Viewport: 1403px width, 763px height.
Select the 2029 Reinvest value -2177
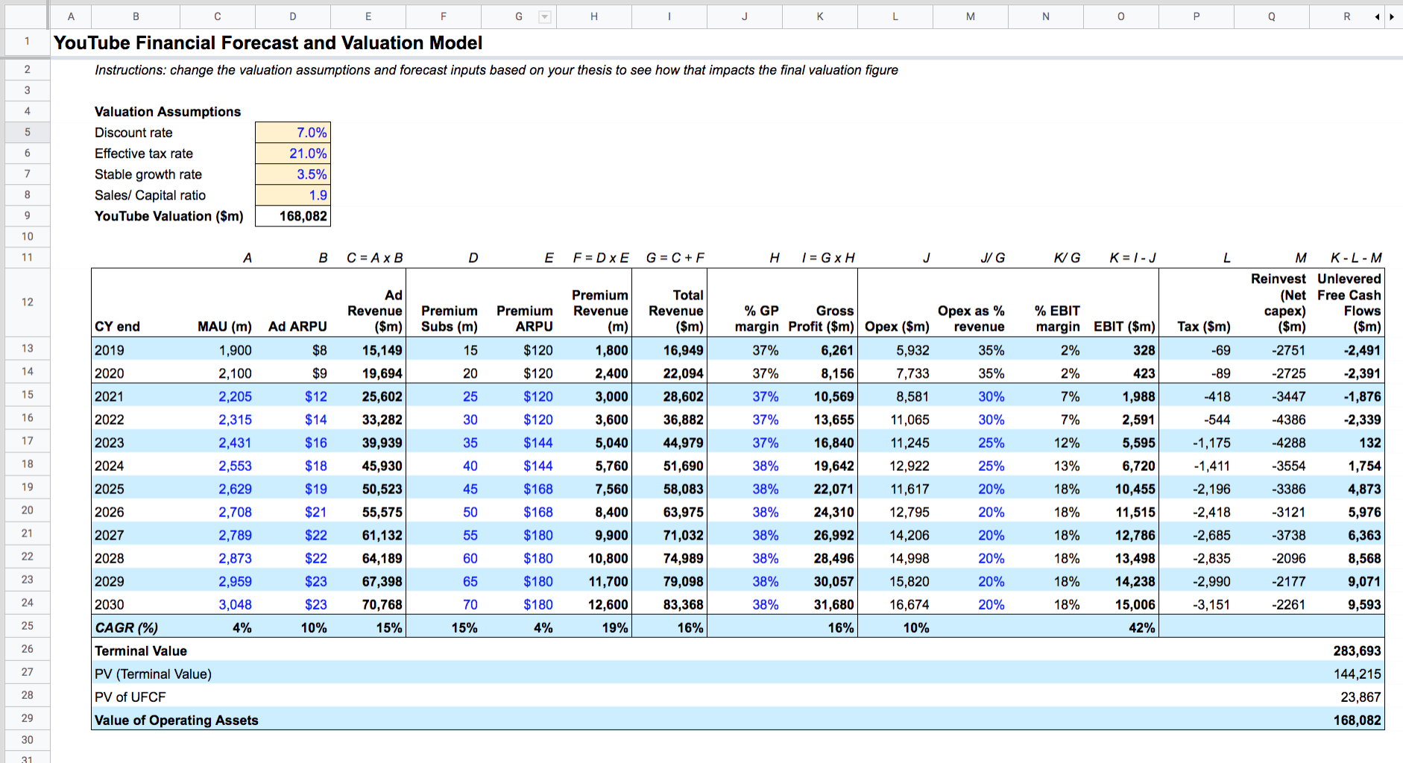point(1272,581)
